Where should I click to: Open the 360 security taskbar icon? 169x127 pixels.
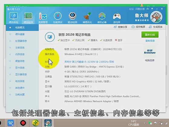(x=35, y=123)
